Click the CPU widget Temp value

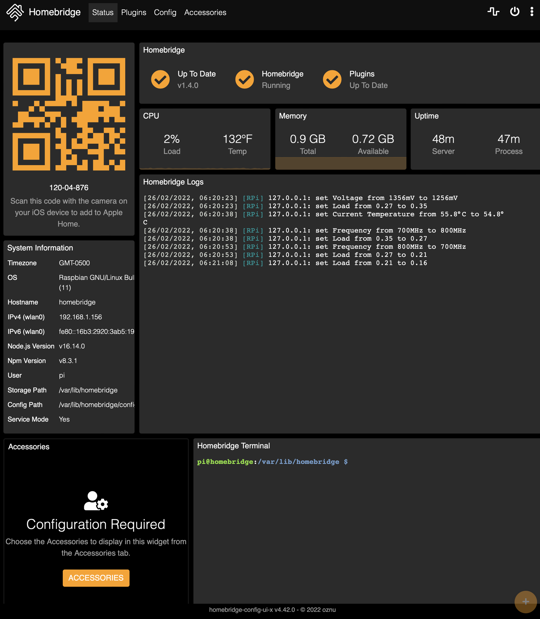[237, 139]
